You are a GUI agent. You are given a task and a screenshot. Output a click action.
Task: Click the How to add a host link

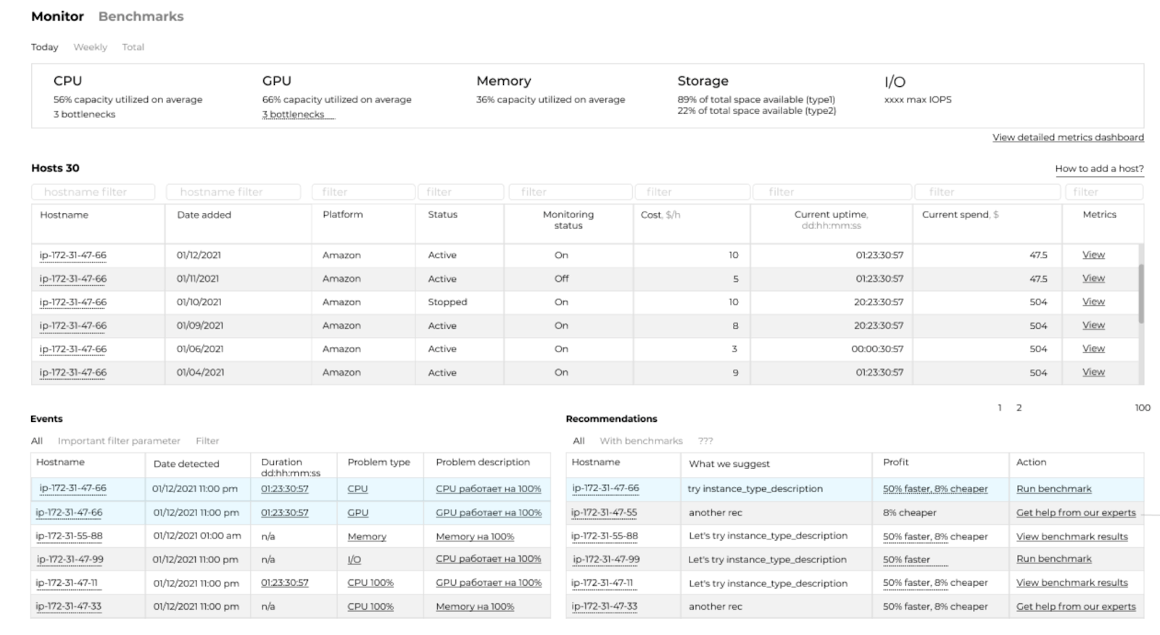(1099, 169)
